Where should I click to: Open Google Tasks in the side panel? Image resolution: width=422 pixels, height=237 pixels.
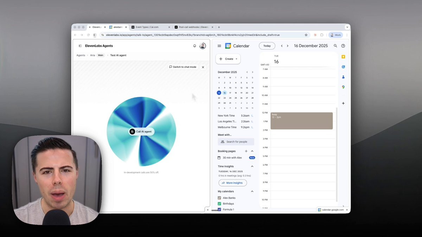[x=343, y=67]
